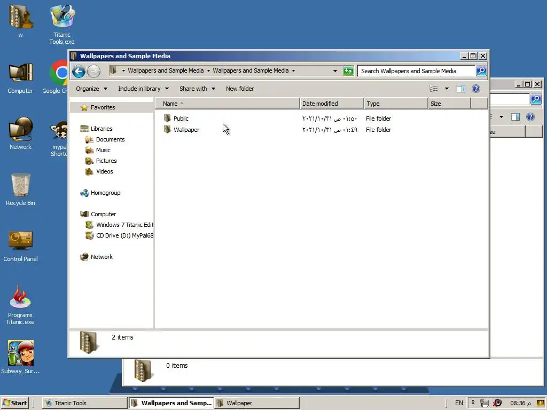Select Homegroup in navigation pane
Screen dimensions: 547x410
point(105,193)
